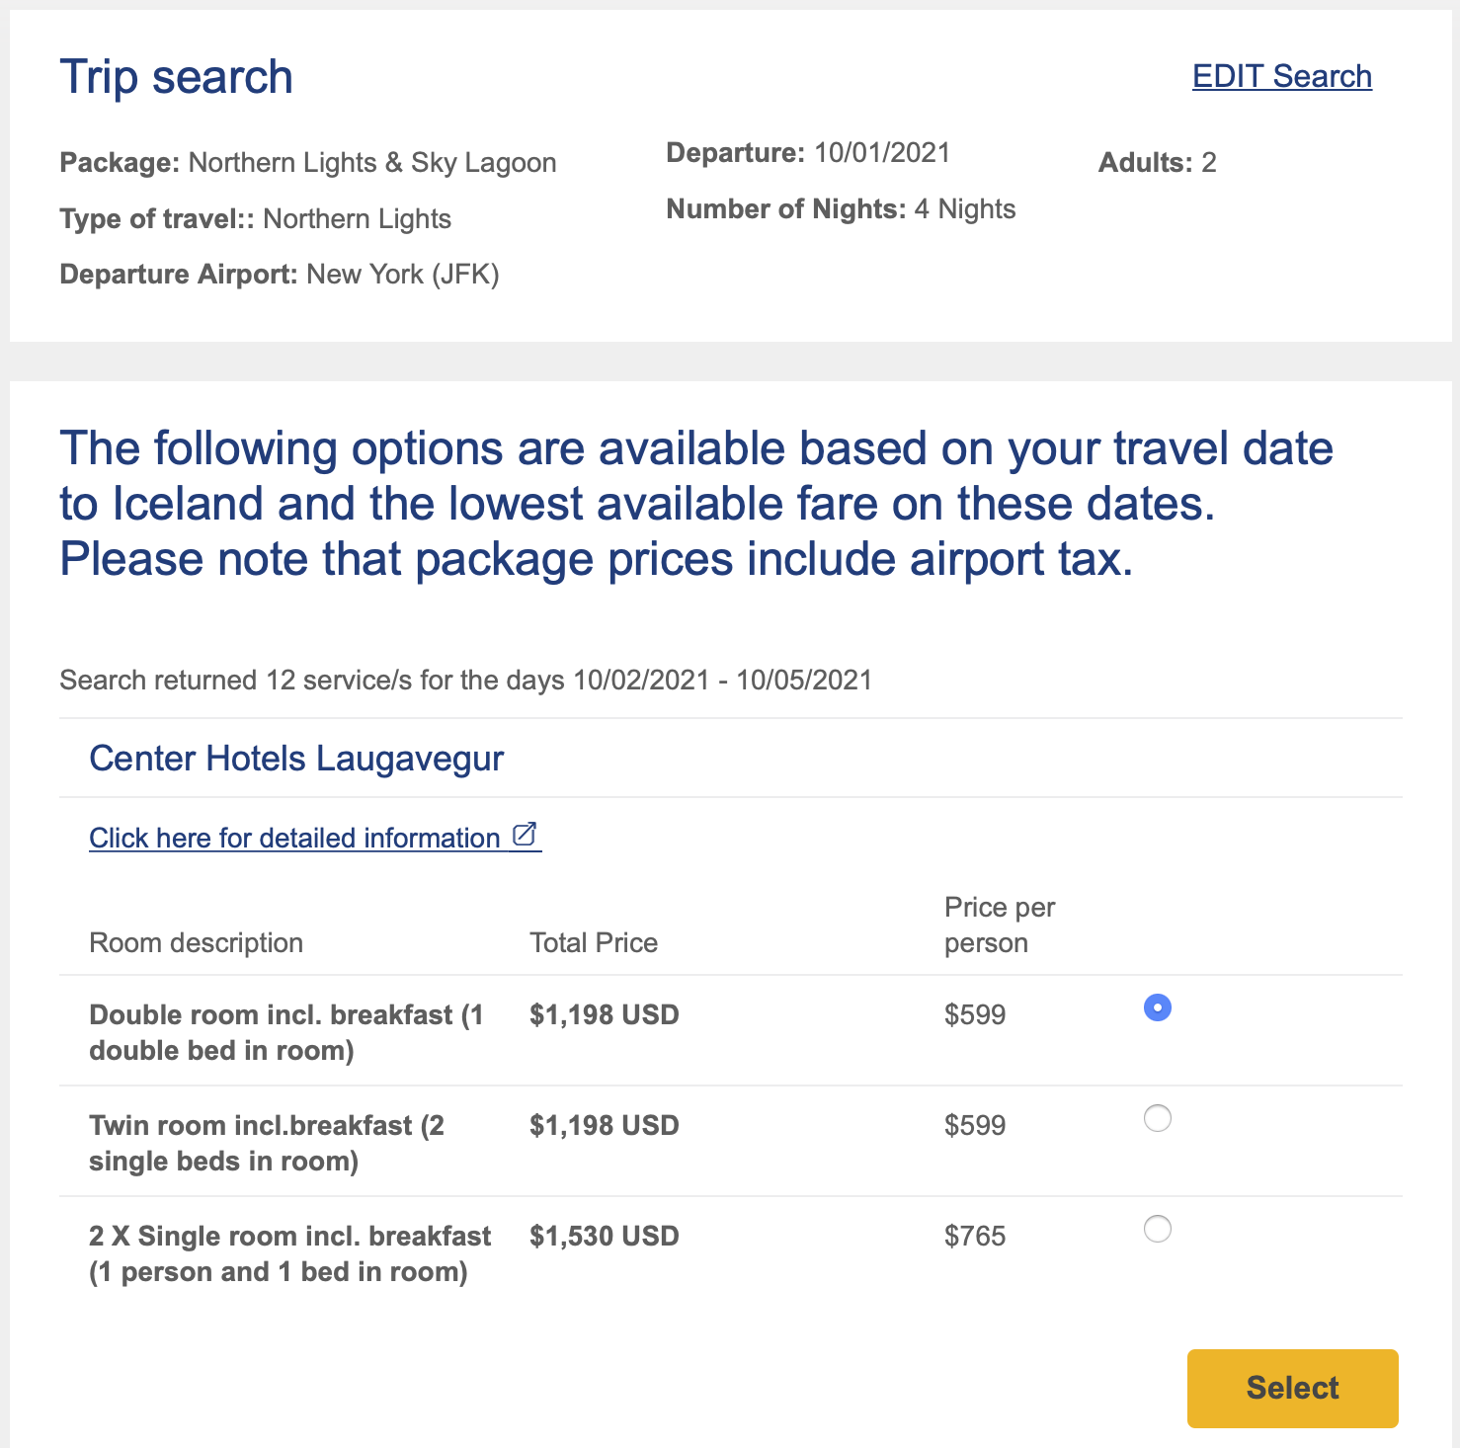This screenshot has height=1448, width=1460.
Task: Select the Twin room with two single beds
Action: tap(1158, 1118)
